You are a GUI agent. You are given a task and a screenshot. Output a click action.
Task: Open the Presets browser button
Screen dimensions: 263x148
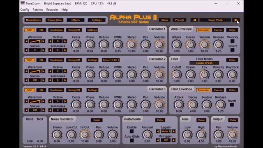(180, 20)
